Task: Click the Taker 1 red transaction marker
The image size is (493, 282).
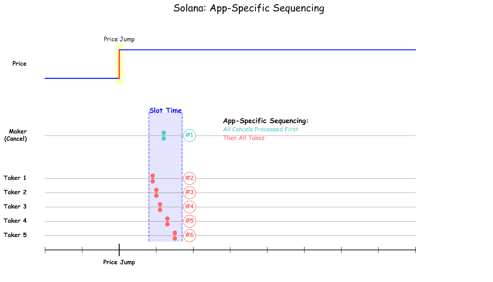Action: click(x=153, y=179)
